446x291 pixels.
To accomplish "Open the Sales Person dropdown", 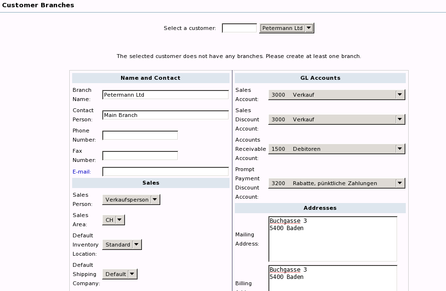I will coord(131,200).
